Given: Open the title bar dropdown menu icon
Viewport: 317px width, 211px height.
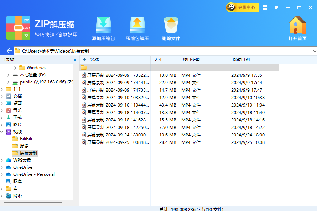Looking at the screenshot, I should (x=276, y=7).
